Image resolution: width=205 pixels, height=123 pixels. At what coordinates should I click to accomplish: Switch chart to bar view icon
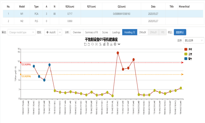[104, 44]
